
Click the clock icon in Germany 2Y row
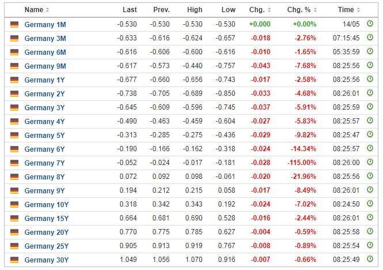(x=370, y=93)
